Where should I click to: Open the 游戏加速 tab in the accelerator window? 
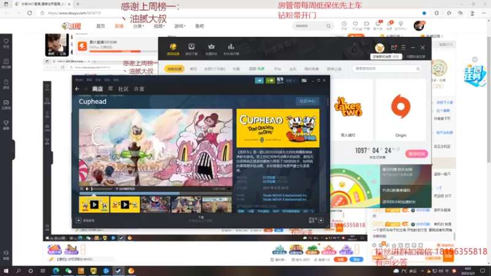coord(173,49)
